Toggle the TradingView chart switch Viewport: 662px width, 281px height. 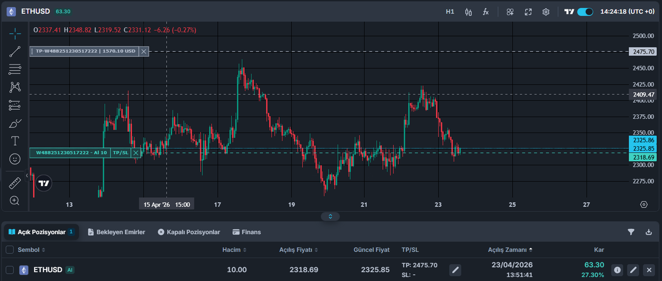coord(585,12)
